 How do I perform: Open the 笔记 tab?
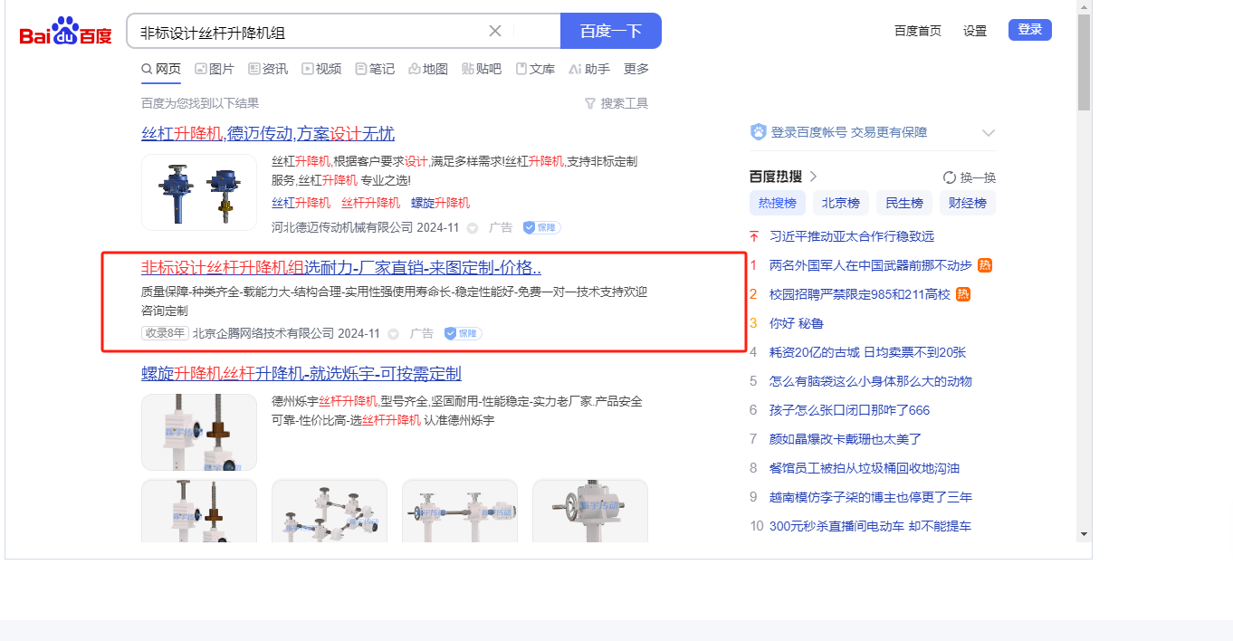coord(375,69)
